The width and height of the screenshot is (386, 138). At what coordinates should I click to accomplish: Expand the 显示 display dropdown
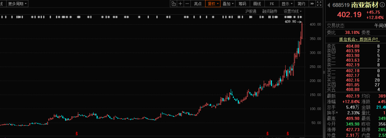[x=287, y=4]
